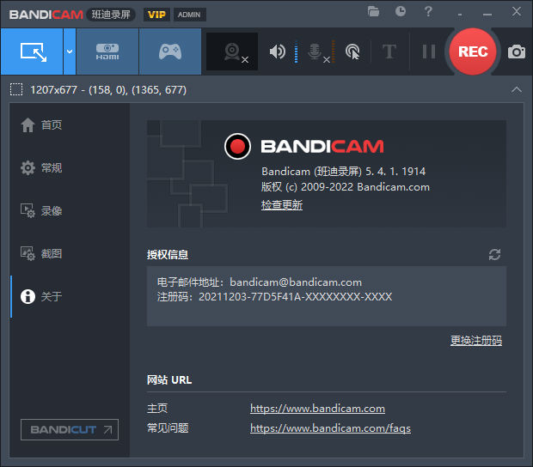Click the pause recording button
Screen dimensions: 533x467
click(x=429, y=52)
